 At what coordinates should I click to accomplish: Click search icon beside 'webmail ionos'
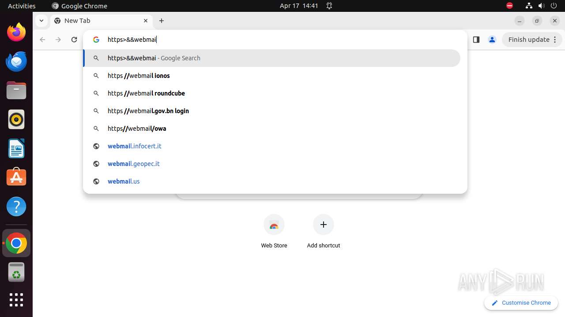click(x=96, y=76)
